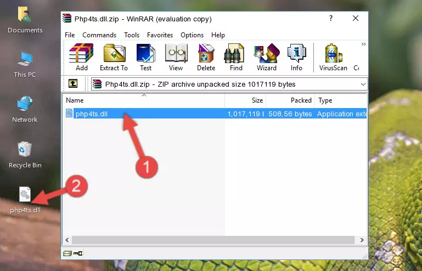Select the Network desktop icon
Image resolution: width=422 pixels, height=271 pixels.
pyautogui.click(x=25, y=110)
